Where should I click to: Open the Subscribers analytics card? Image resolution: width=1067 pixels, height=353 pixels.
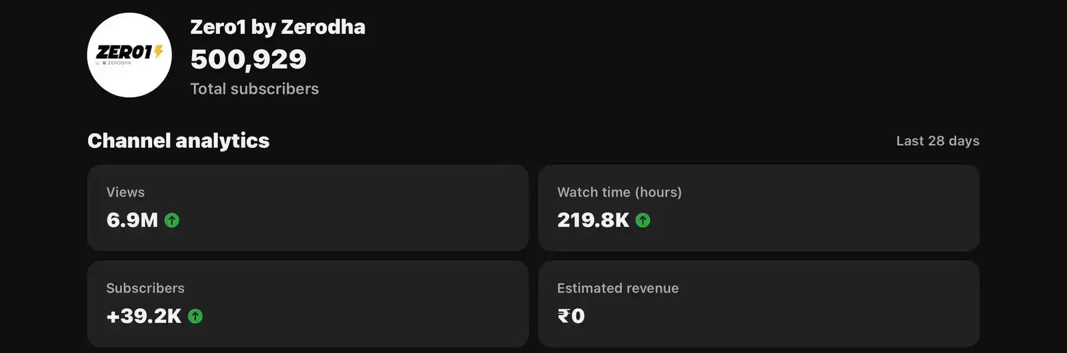point(308,304)
